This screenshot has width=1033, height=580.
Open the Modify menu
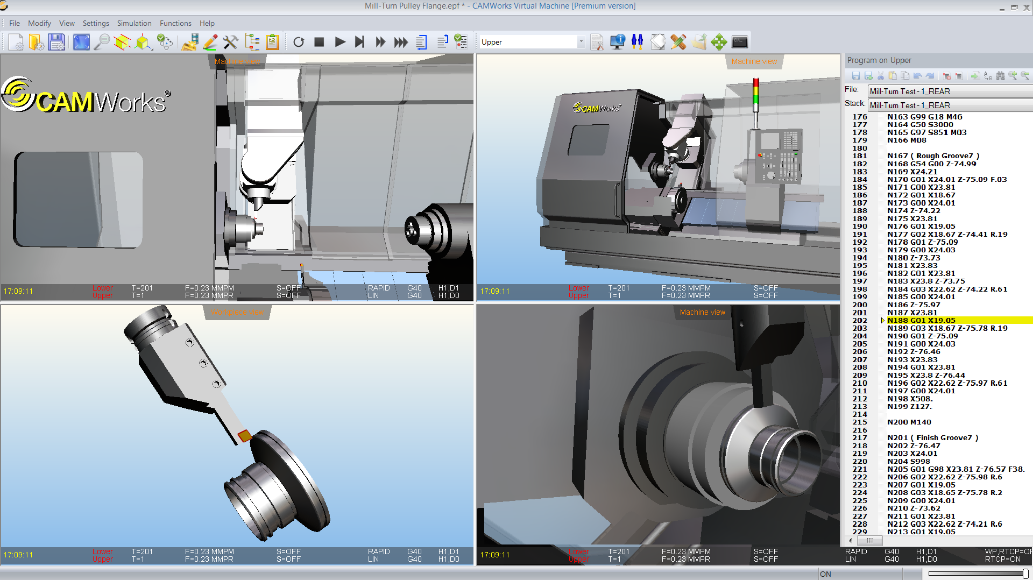click(39, 23)
